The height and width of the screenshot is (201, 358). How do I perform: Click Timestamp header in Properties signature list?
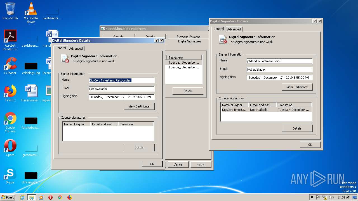(x=185, y=58)
